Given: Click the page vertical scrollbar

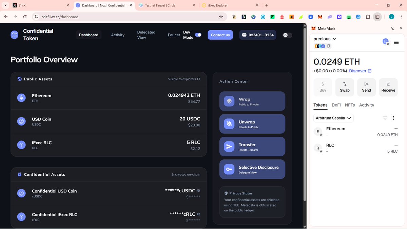Looking at the screenshot, I should tap(305, 114).
